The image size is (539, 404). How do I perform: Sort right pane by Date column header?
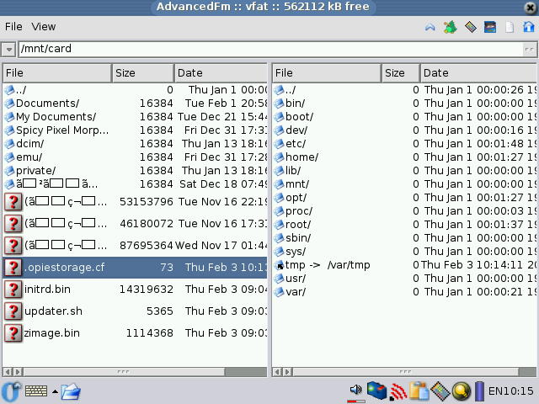478,73
